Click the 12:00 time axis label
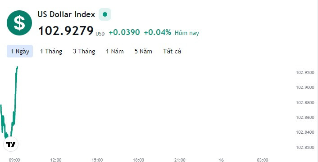The height and width of the screenshot is (162, 318). coord(56,160)
